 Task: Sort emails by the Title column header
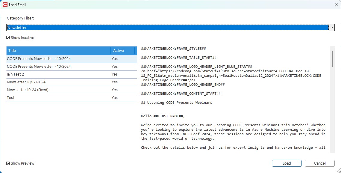tap(58, 51)
